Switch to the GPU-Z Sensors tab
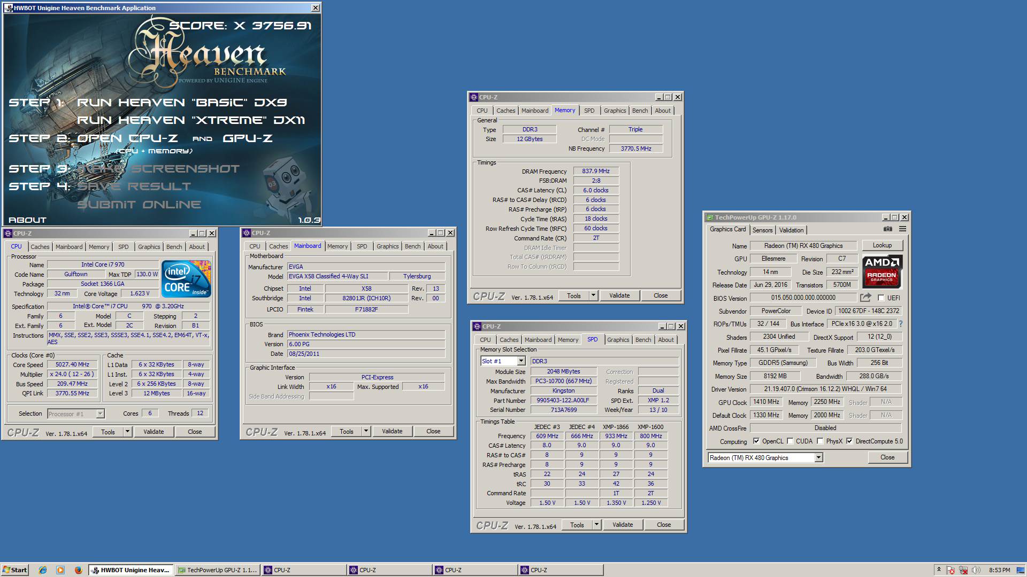This screenshot has width=1027, height=577. 762,230
